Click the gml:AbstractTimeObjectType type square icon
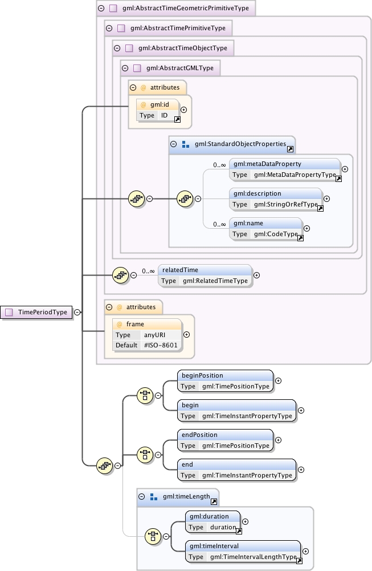The width and height of the screenshot is (372, 571). coord(129,48)
